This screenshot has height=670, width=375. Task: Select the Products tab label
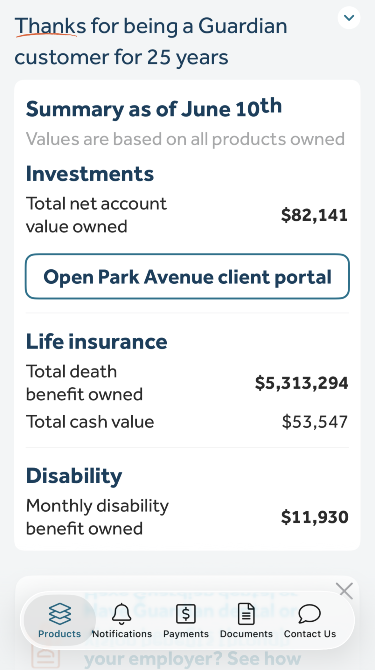59,634
